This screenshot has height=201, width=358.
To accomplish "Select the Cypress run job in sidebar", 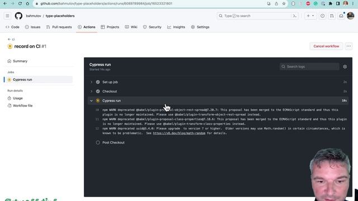I will (39, 79).
